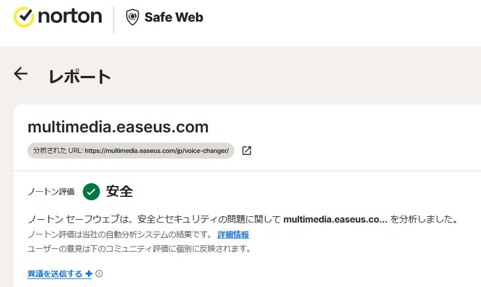Click the ユーザーの意見 community rating sentence

pos(139,249)
